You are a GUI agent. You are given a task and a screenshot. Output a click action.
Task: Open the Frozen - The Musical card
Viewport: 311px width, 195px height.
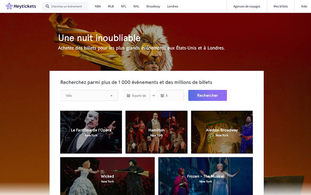point(206,176)
